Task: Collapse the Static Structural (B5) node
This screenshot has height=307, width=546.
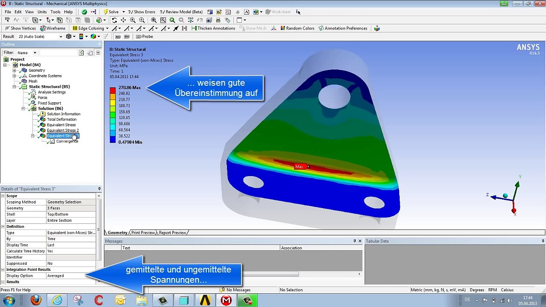Action: click(x=14, y=87)
